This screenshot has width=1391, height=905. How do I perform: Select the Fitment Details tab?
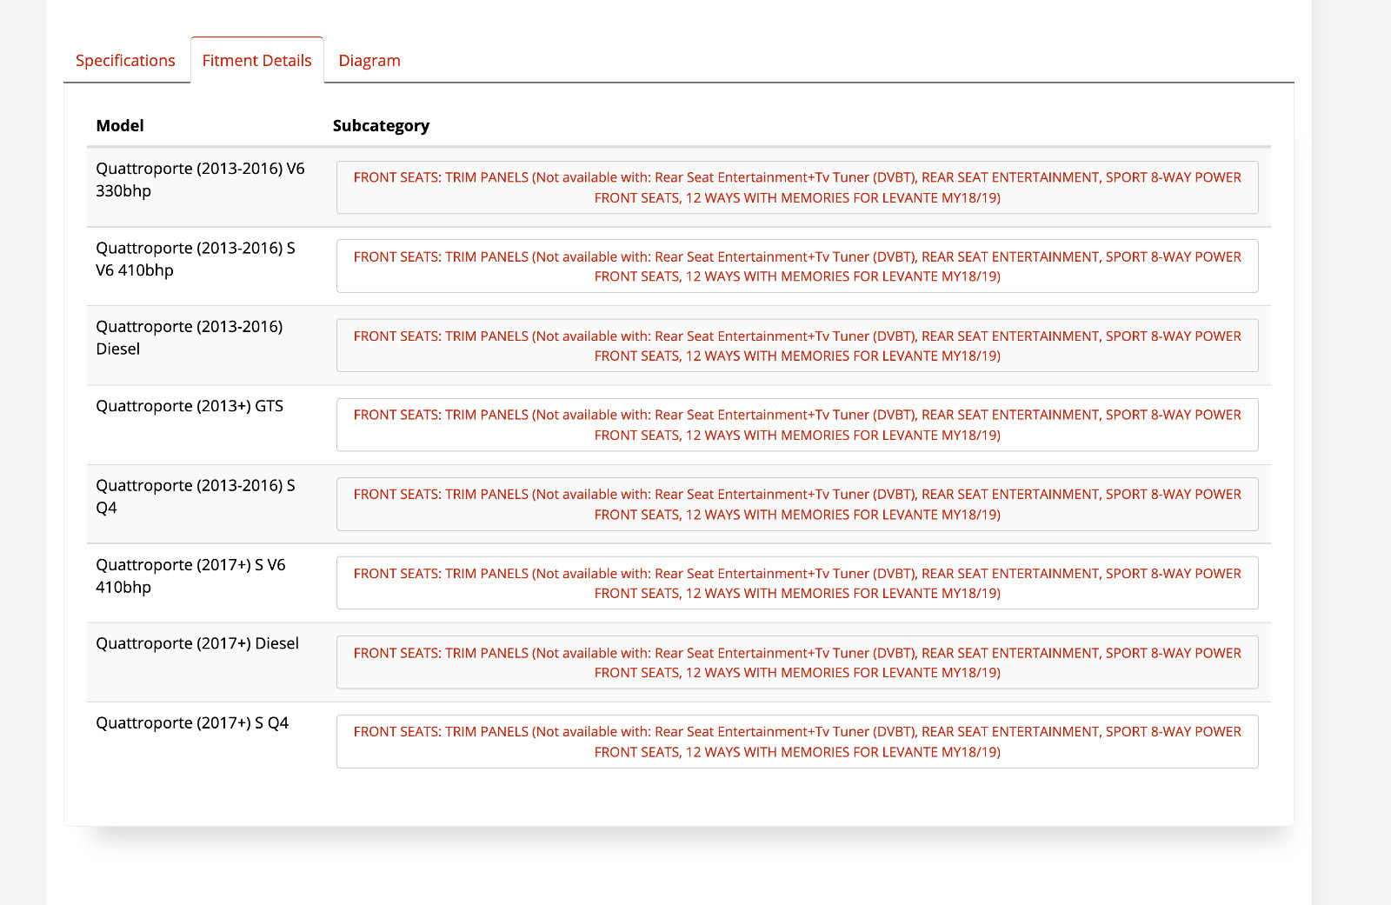256,60
